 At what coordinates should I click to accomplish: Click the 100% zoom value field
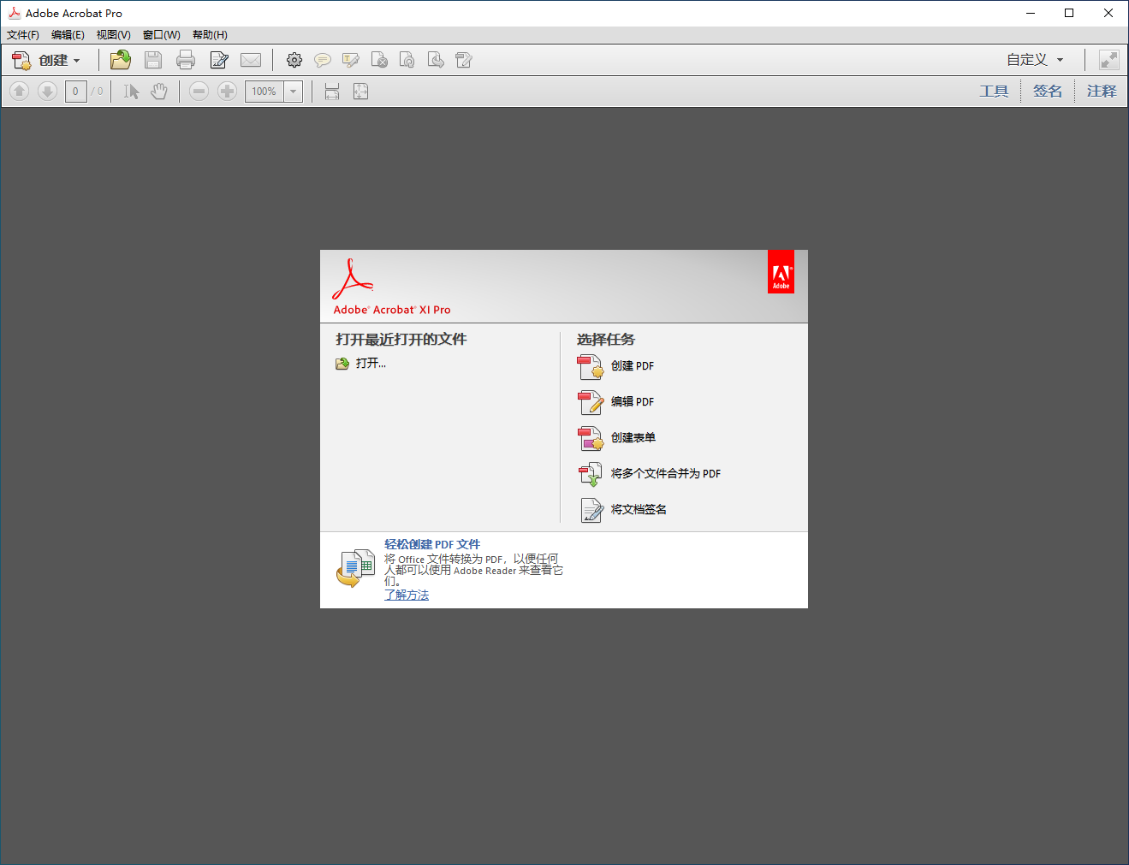[264, 91]
